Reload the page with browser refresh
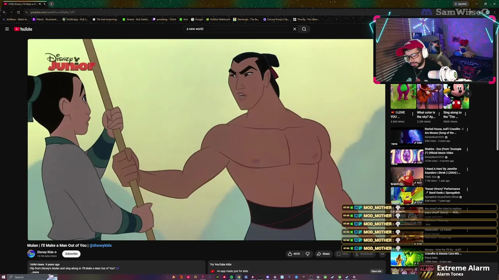Screen dimensions: 499x280 (x=18, y=12)
